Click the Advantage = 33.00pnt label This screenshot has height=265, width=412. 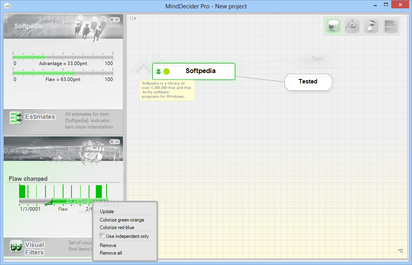click(63, 63)
